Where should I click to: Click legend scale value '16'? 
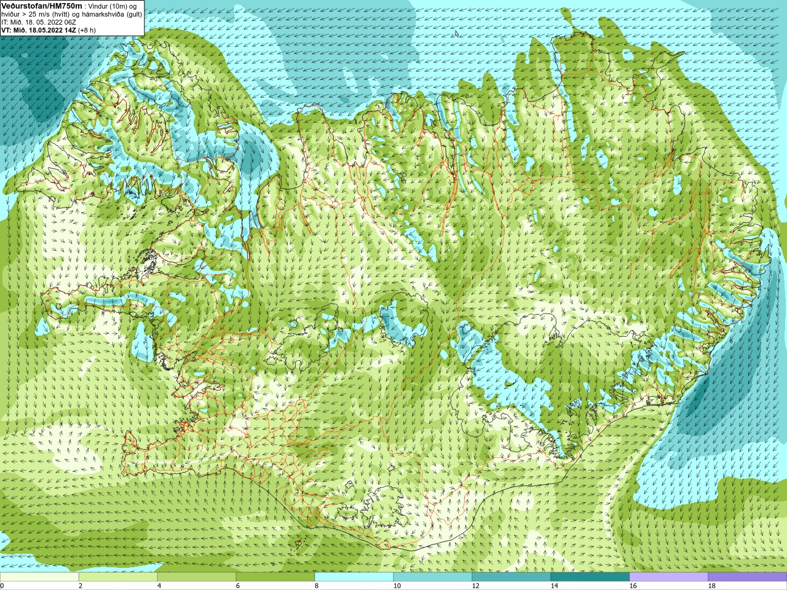(633, 586)
